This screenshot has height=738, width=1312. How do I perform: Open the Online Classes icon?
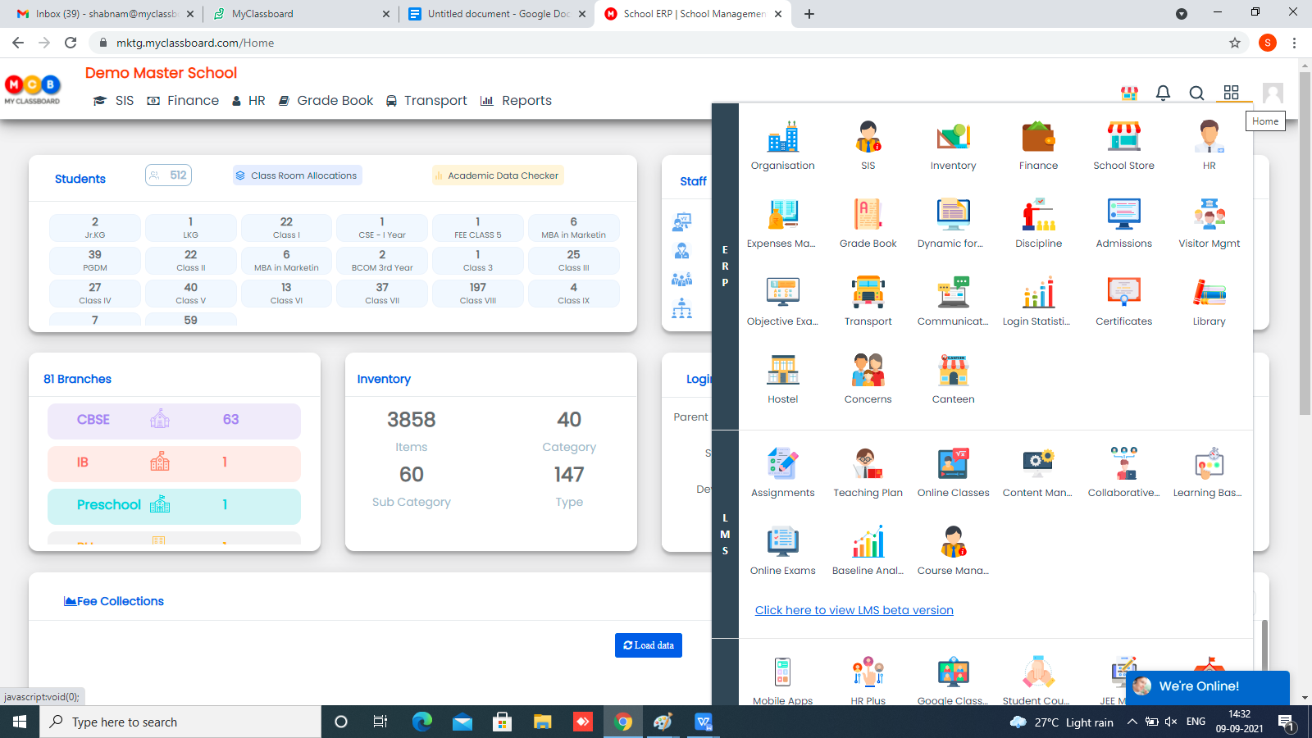(953, 464)
